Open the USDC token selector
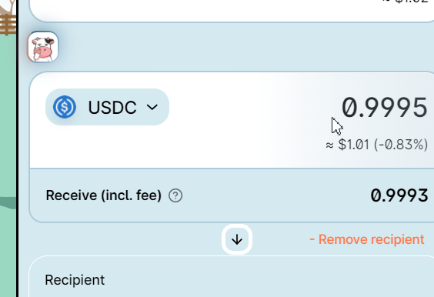434x297 pixels. point(107,107)
